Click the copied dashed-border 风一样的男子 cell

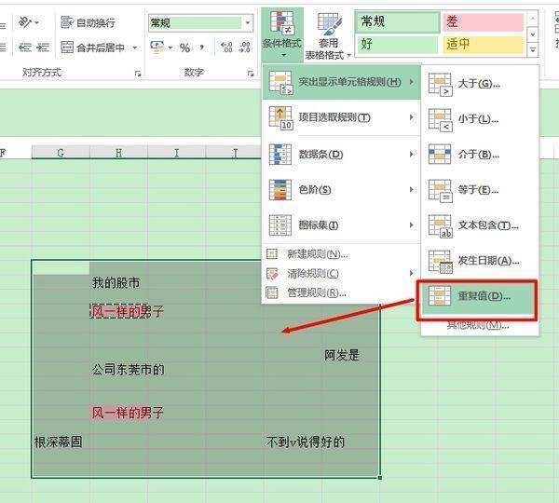click(118, 311)
